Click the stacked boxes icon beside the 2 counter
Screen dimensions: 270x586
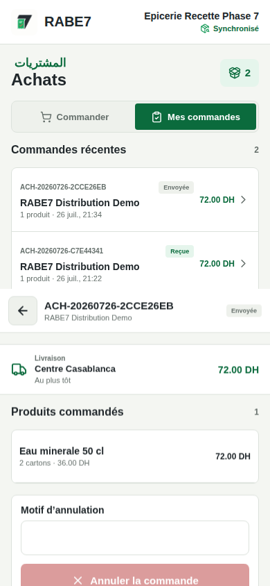coord(234,73)
